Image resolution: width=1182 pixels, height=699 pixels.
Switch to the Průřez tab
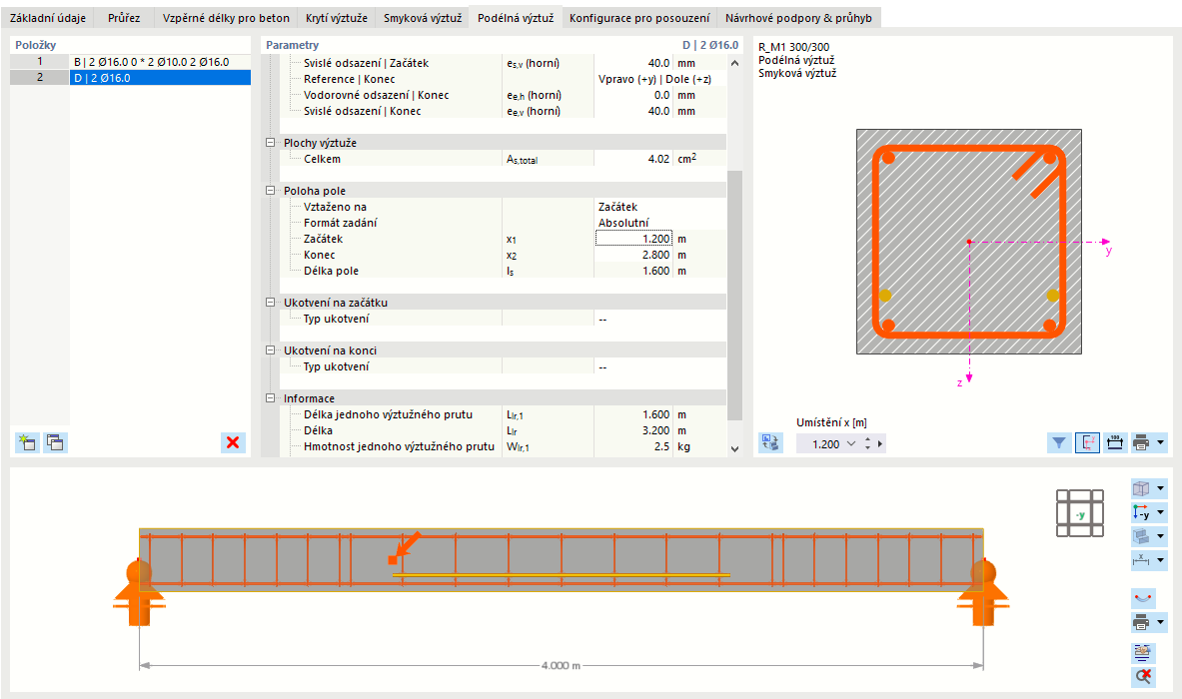[124, 17]
